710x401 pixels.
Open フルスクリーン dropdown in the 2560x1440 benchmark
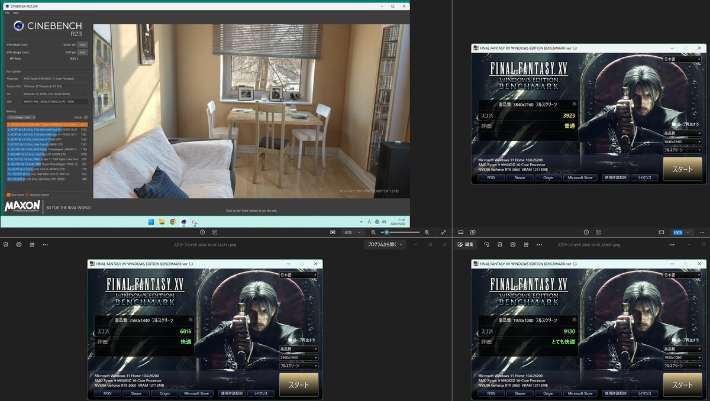298,366
